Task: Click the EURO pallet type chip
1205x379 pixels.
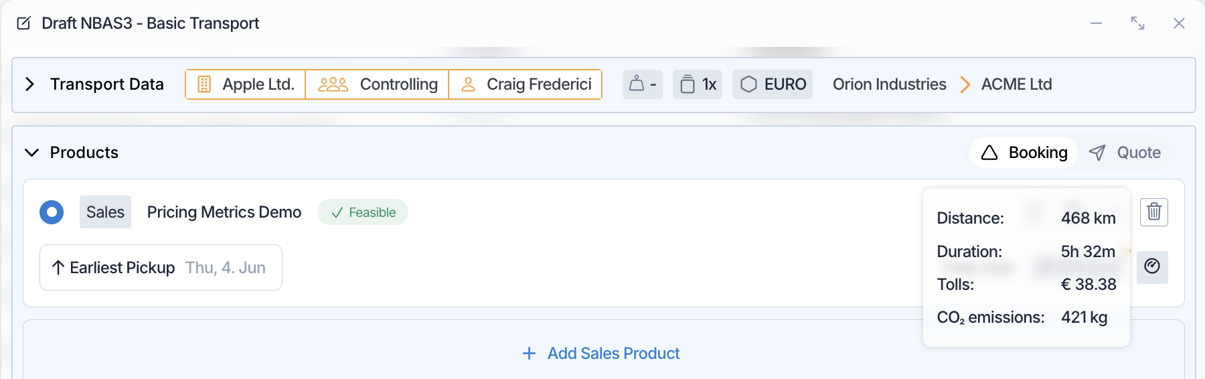Action: [x=773, y=84]
